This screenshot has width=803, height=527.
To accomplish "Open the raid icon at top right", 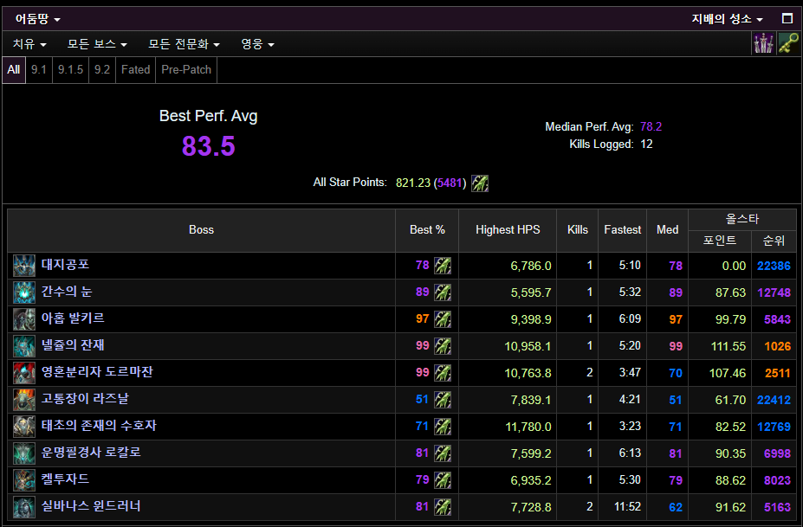I will pyautogui.click(x=763, y=43).
